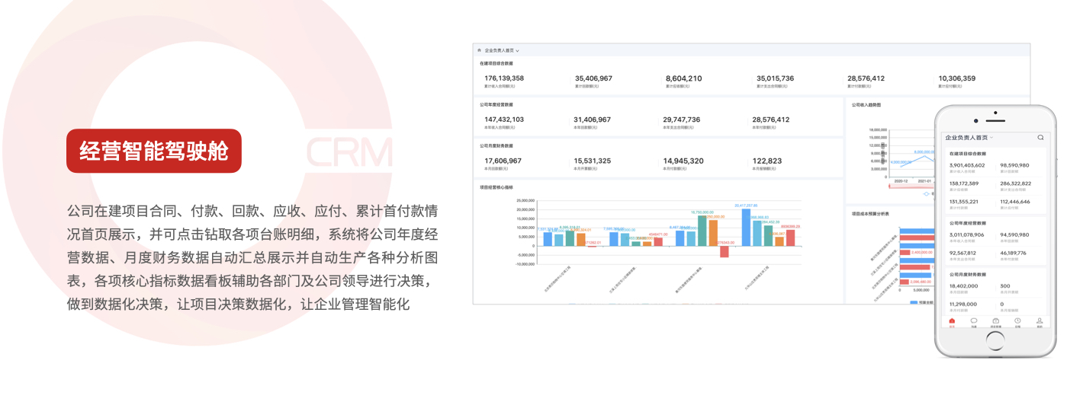
Task: Click the 17,606,967 monthly payback value
Action: pyautogui.click(x=503, y=161)
